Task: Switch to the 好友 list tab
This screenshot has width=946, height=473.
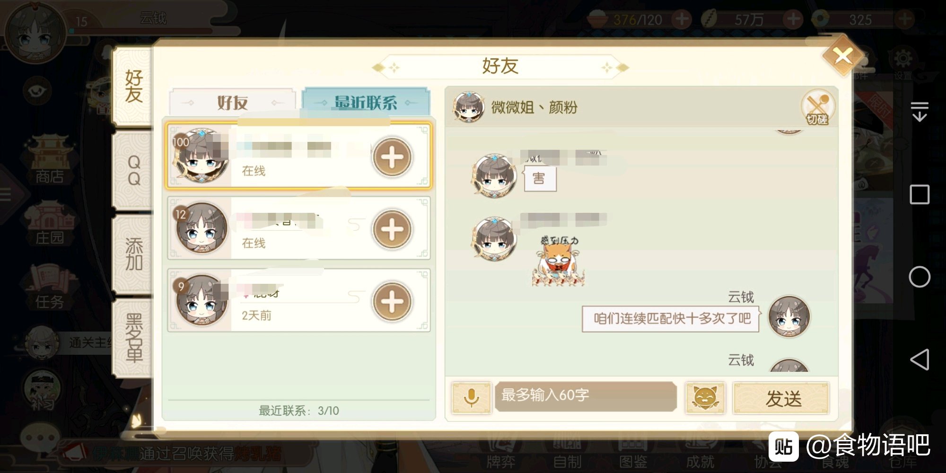Action: (232, 102)
